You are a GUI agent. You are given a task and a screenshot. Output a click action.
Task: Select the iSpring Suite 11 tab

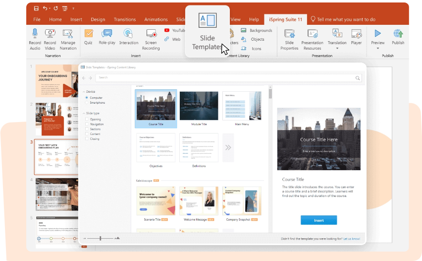(286, 19)
